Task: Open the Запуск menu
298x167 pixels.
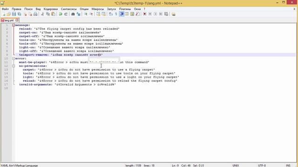Action: coord(111,9)
